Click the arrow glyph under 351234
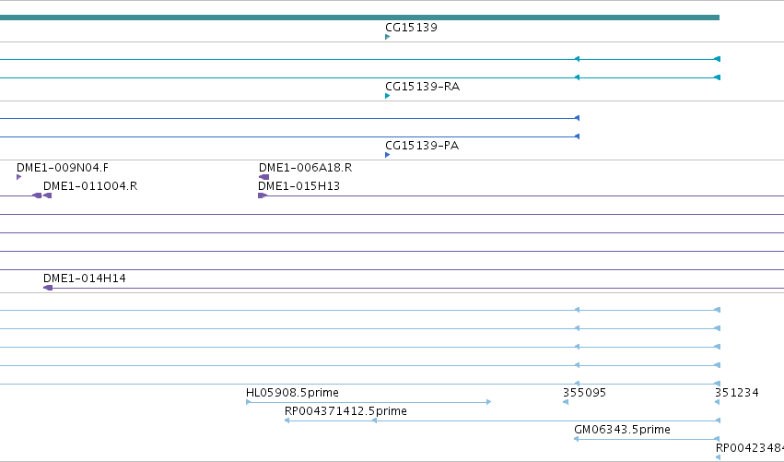Screen dimensions: 784x462 pyautogui.click(x=718, y=402)
